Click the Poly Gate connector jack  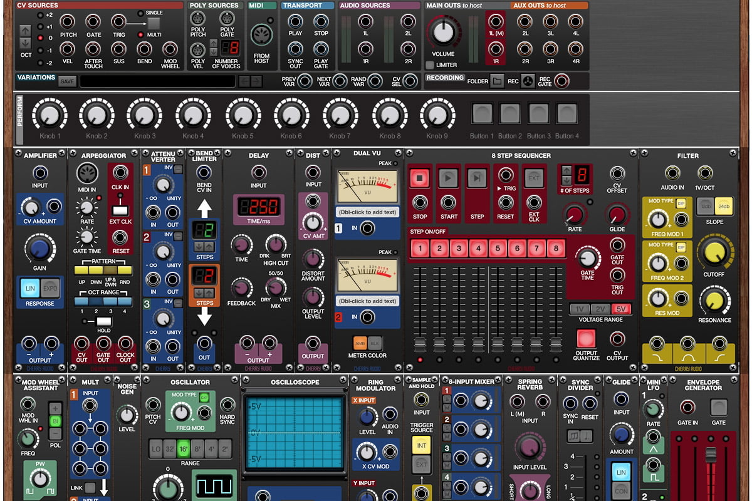coord(227,19)
